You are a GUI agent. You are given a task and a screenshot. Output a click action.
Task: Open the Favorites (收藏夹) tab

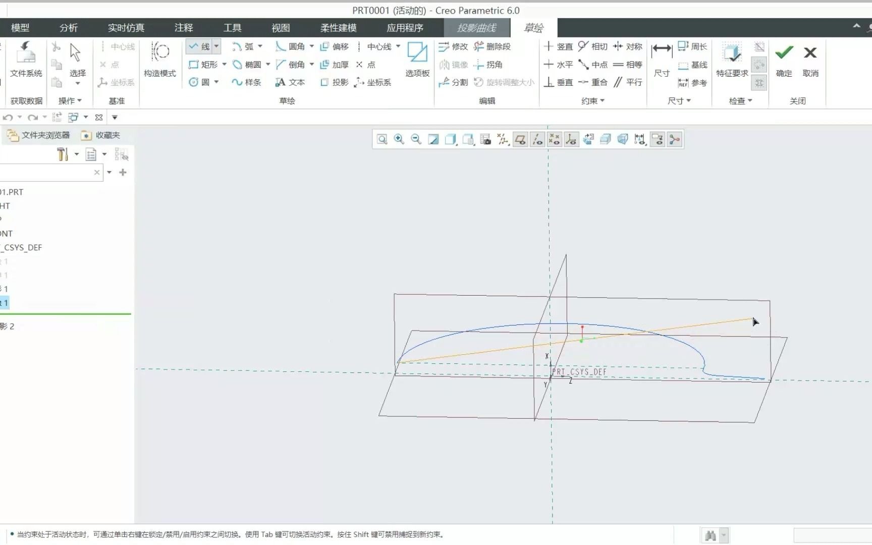[x=101, y=135]
